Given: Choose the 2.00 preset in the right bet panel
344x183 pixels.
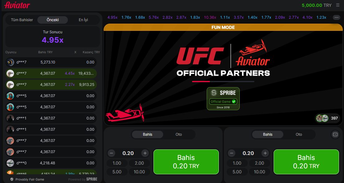Looking at the screenshot, I should 260,163.
